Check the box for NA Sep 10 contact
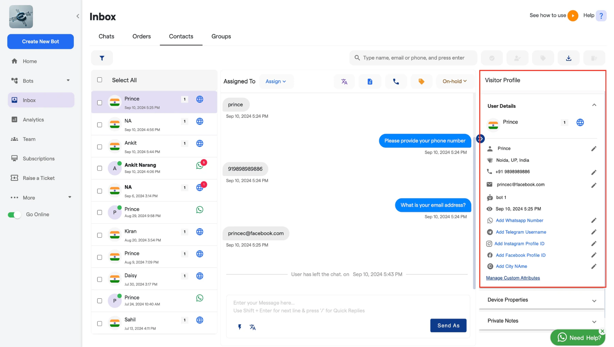This screenshot has width=614, height=347. pyautogui.click(x=100, y=125)
